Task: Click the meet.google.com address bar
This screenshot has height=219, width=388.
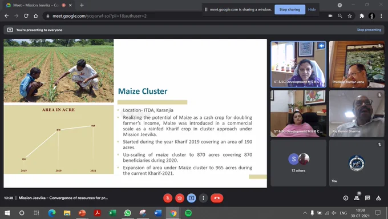Action: click(x=185, y=16)
